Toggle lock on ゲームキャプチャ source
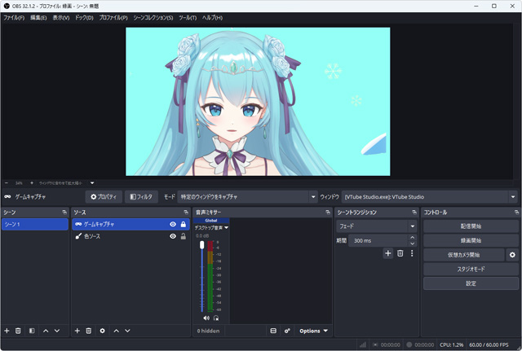This screenshot has width=522, height=351. coord(183,224)
